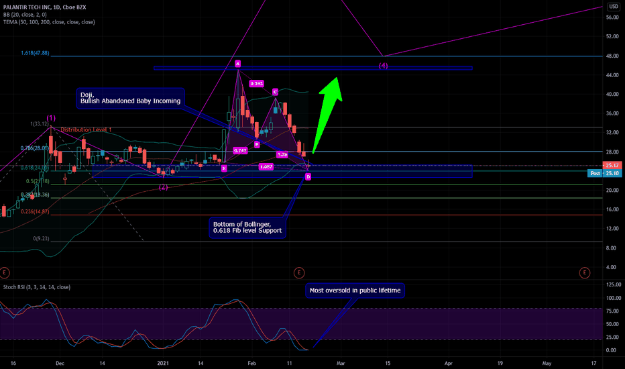Click the May label on time axis

click(x=547, y=364)
